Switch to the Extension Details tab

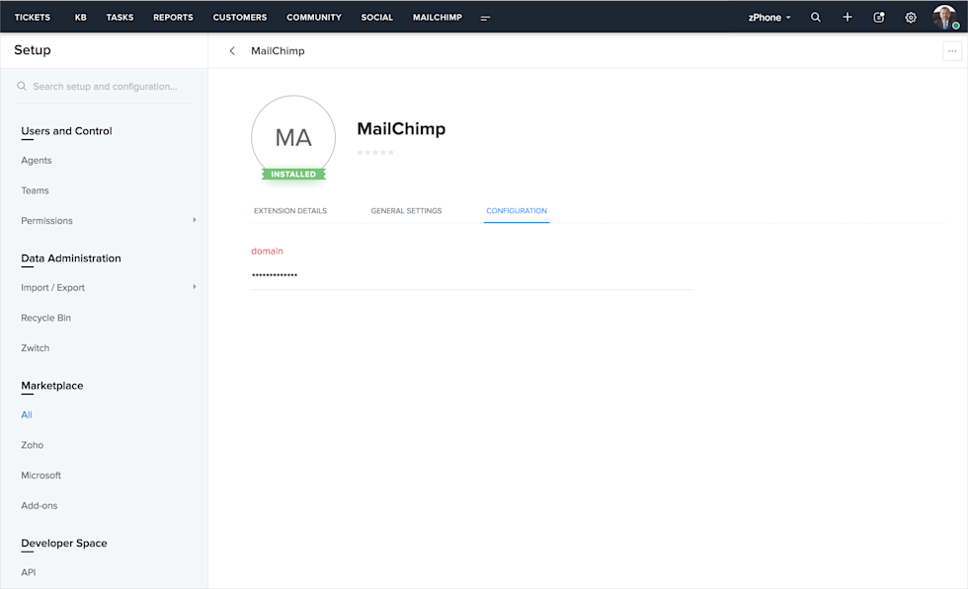pos(289,210)
